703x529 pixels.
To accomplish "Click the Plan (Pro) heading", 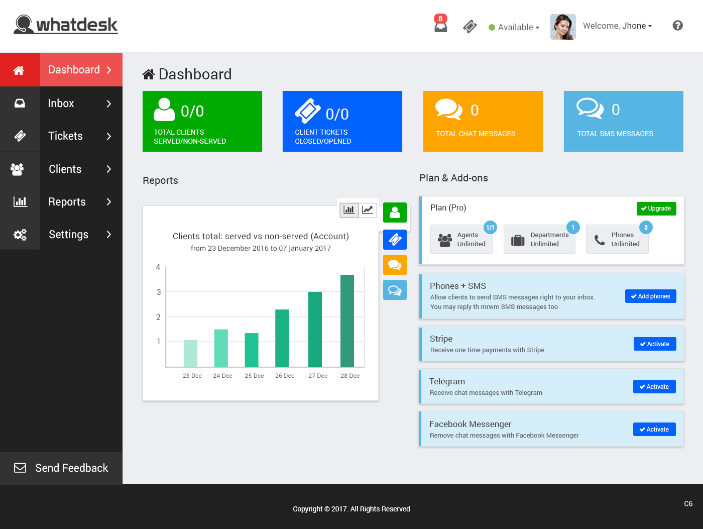I will click(x=448, y=208).
